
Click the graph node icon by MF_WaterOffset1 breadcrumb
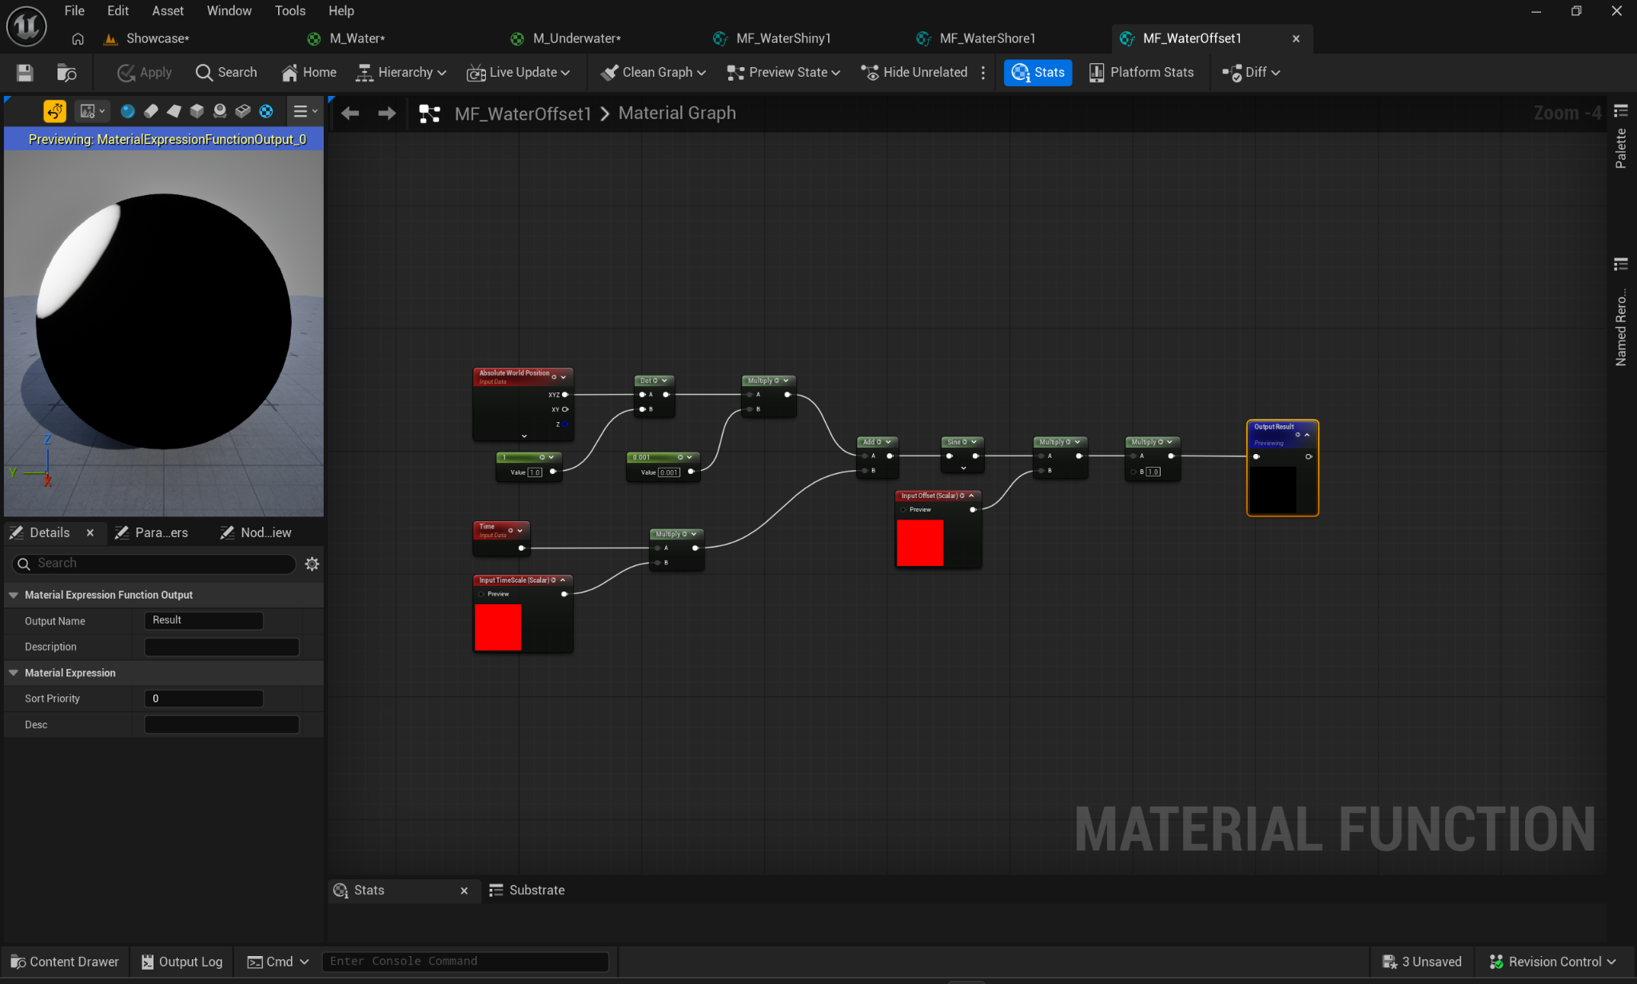click(x=429, y=114)
